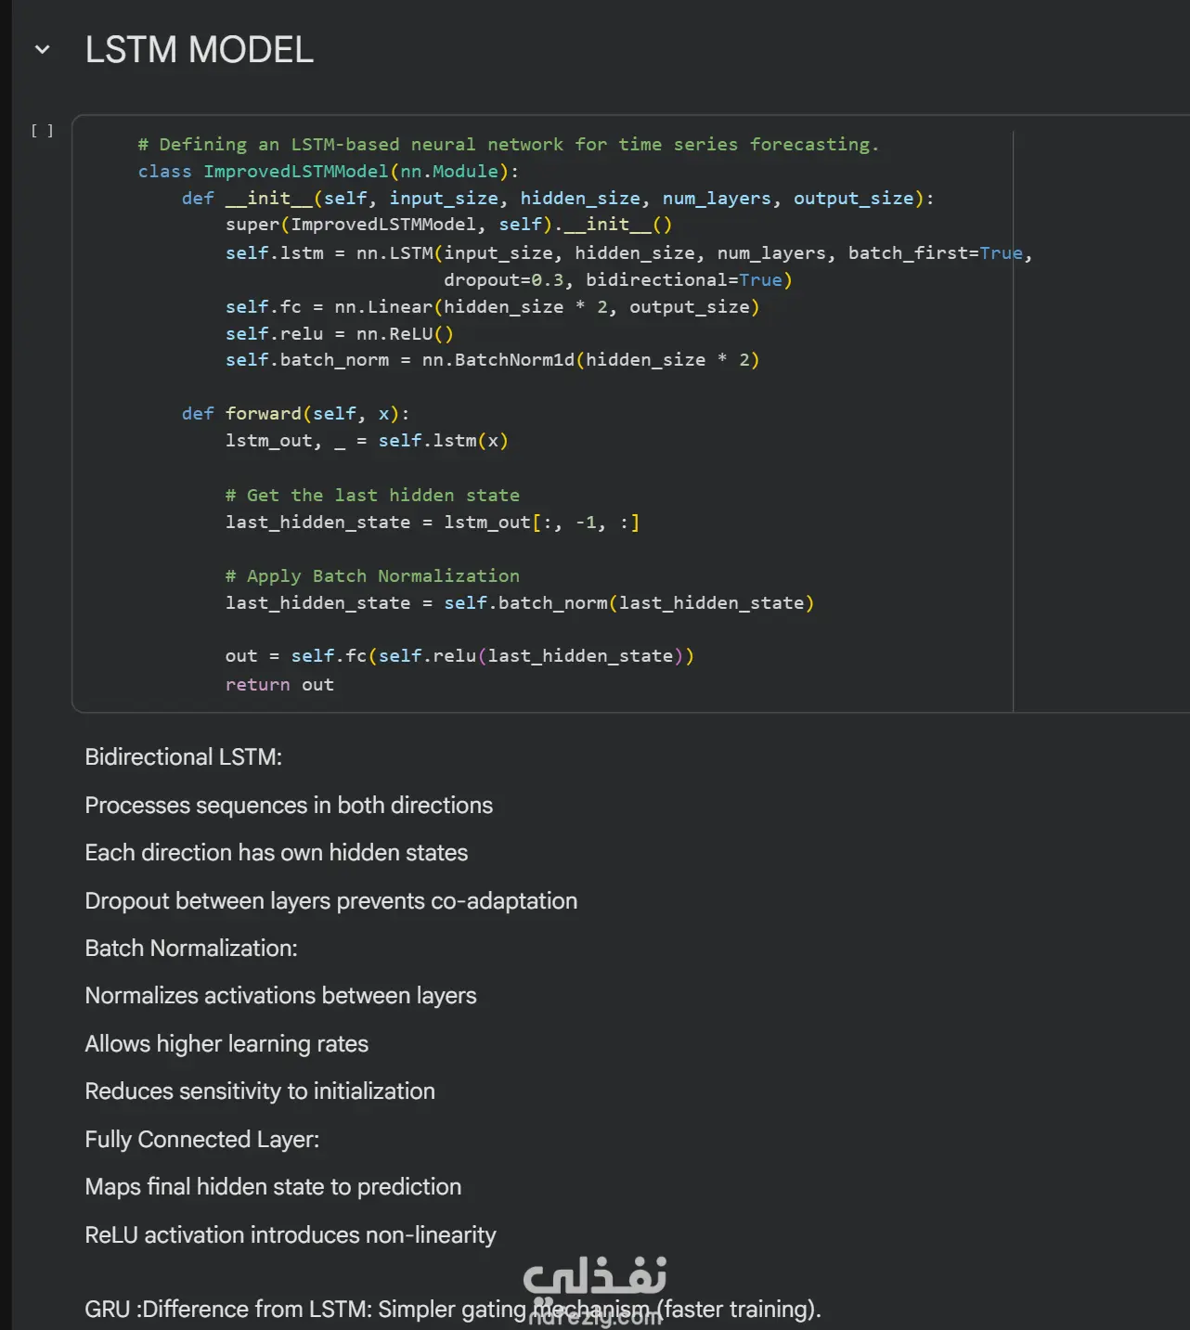Click the LSTM MODEL section heading
Screen dimensions: 1190x1330
tap(199, 50)
